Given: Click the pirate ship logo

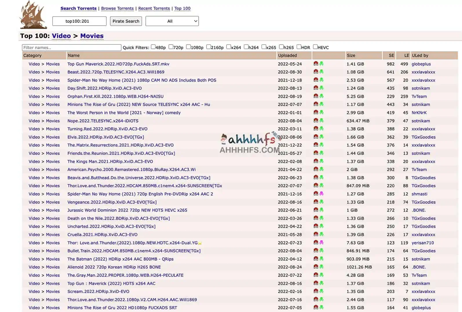Looking at the screenshot, I should coord(33,15).
